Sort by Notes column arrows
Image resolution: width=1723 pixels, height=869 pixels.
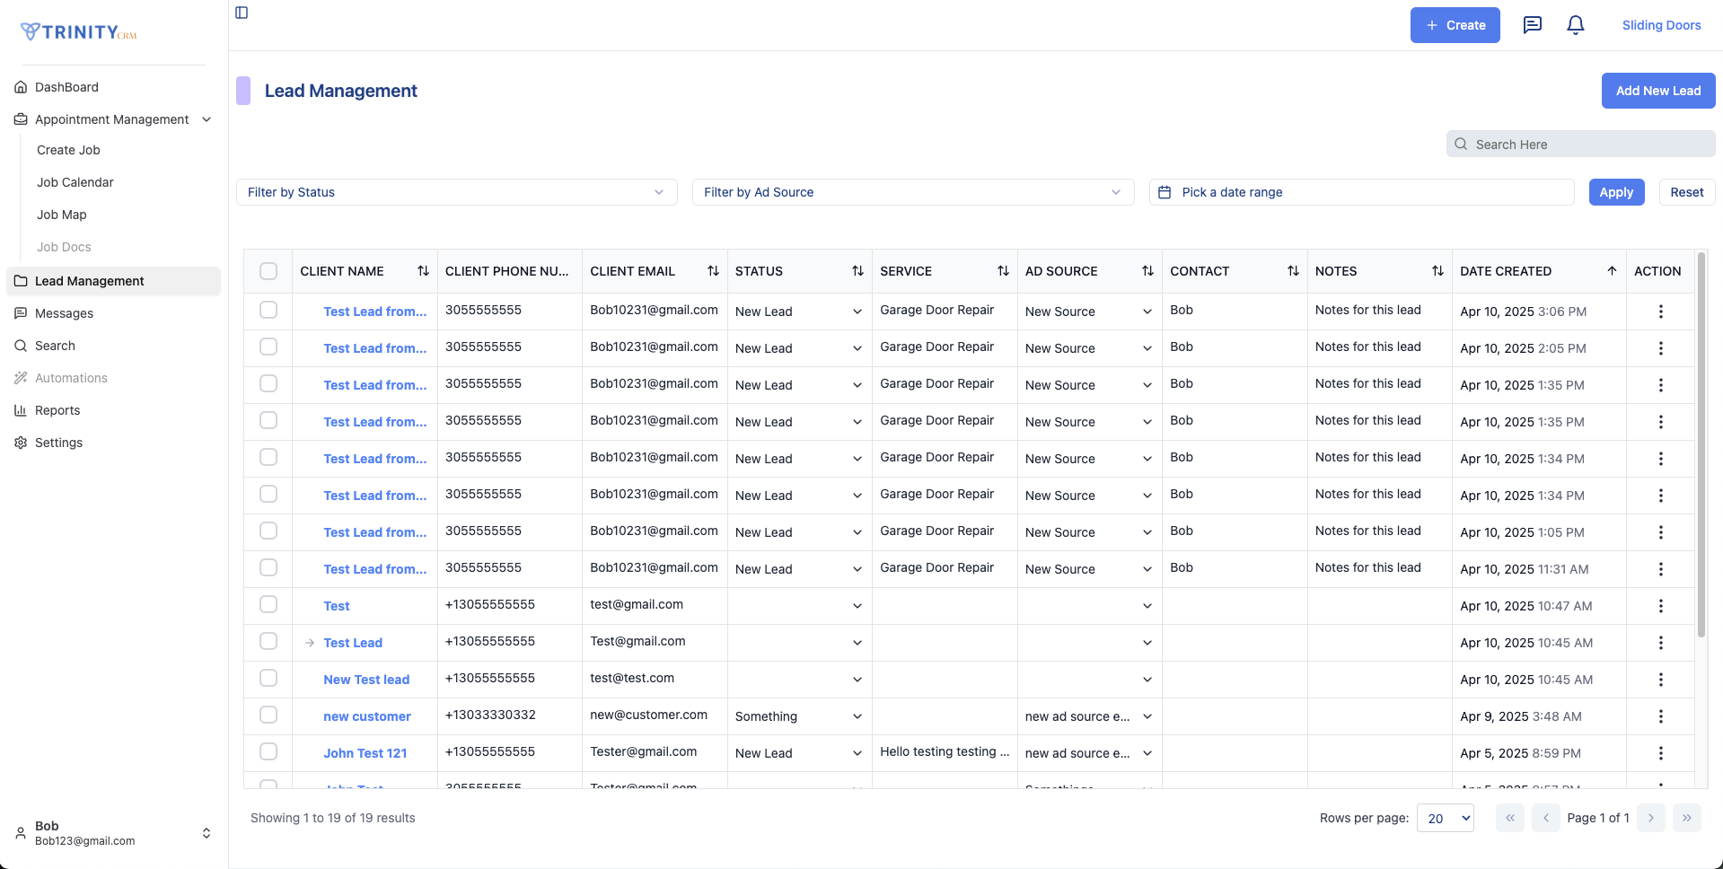pyautogui.click(x=1437, y=271)
